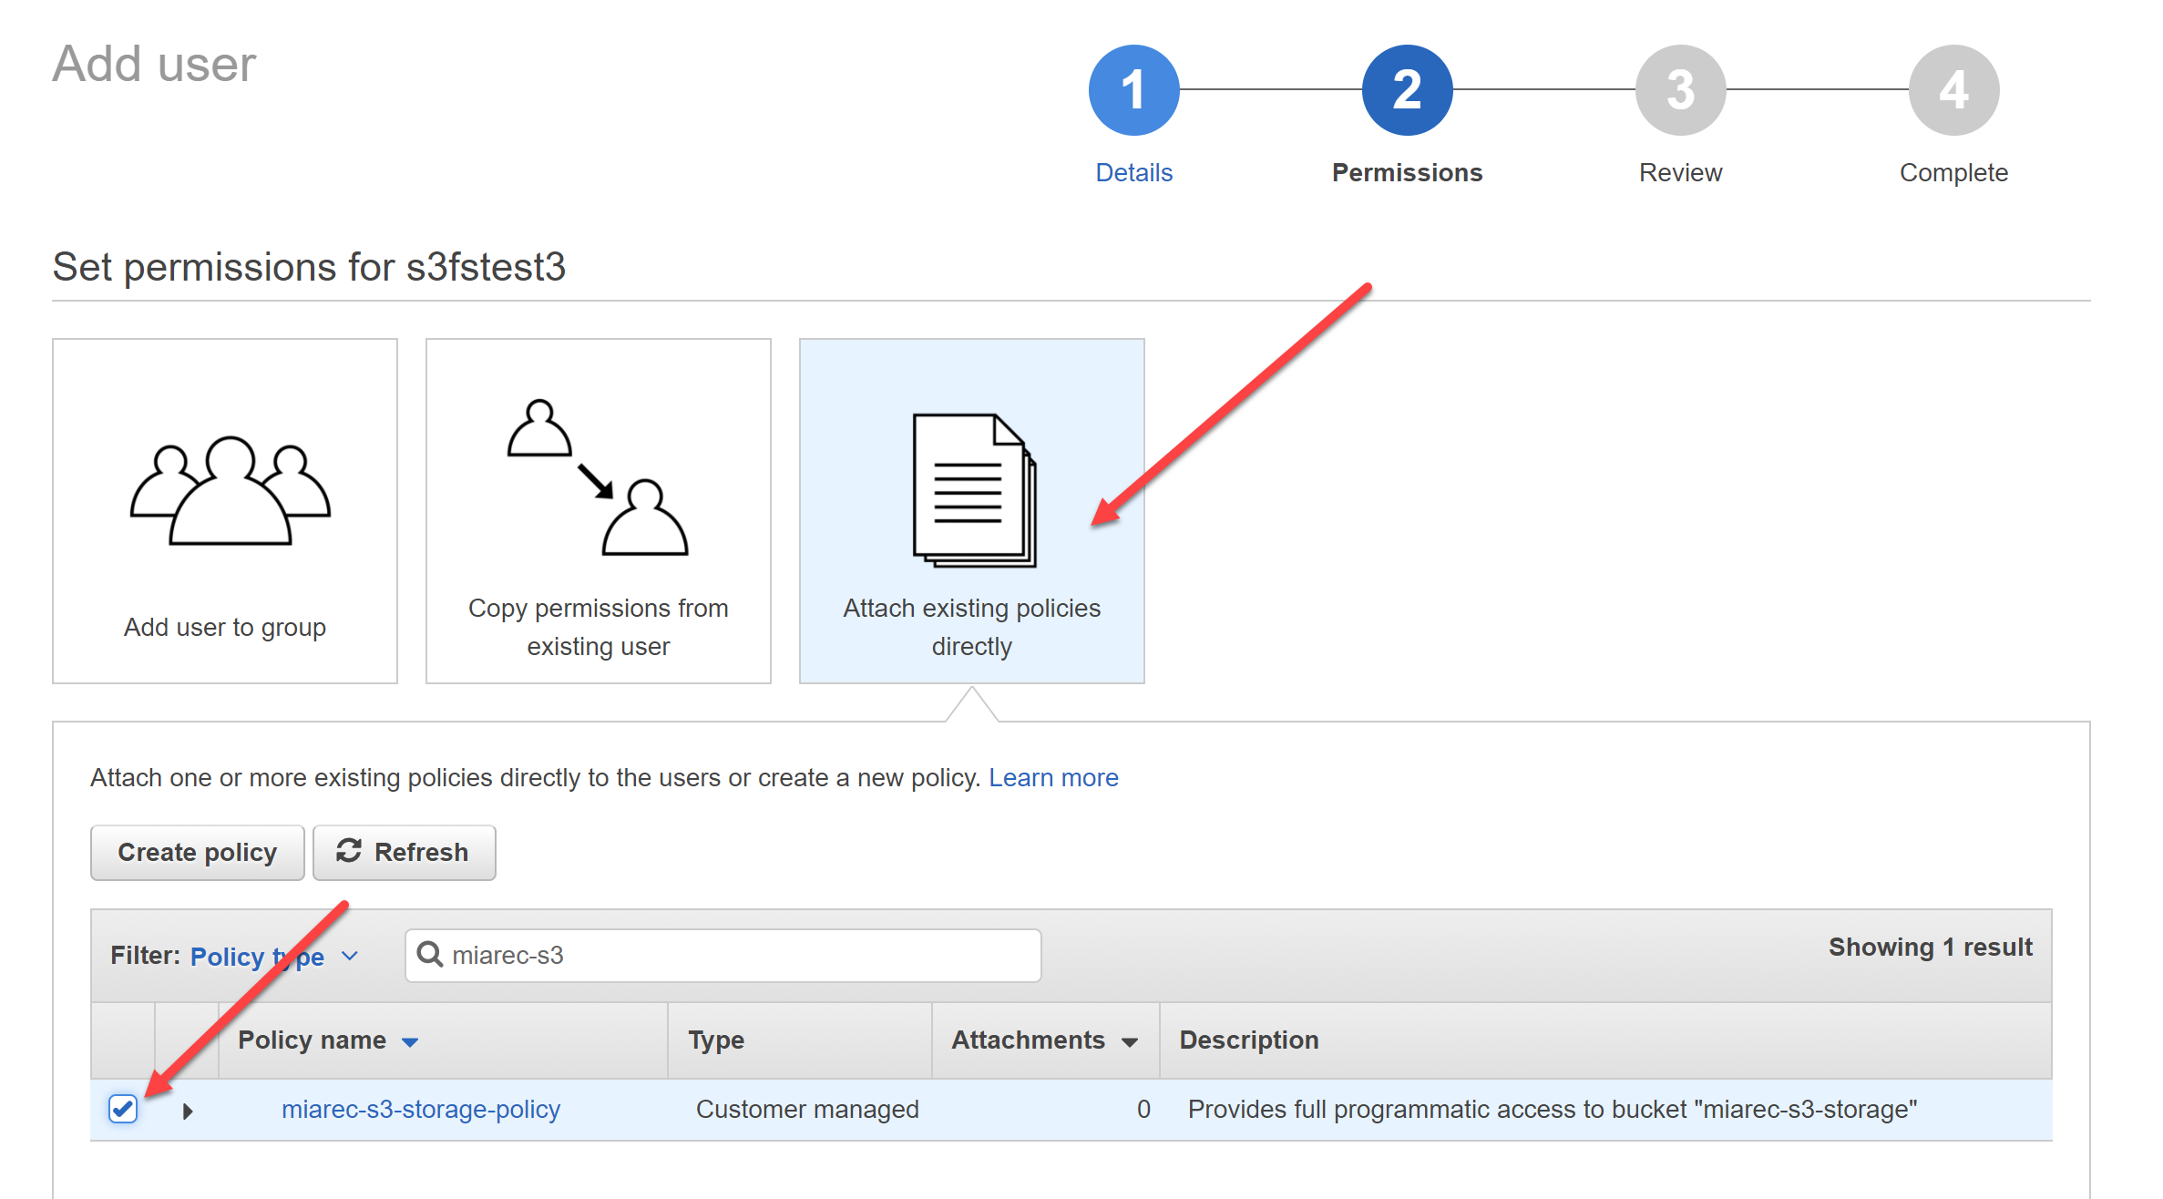The height and width of the screenshot is (1199, 2163).
Task: Click the Showing 1 result text
Action: 1931,948
